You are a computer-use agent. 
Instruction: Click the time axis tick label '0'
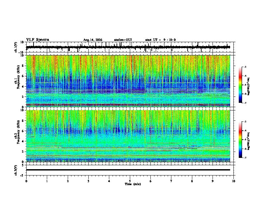26,181
